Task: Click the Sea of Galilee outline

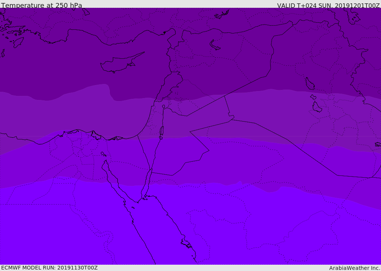Action: [164, 107]
